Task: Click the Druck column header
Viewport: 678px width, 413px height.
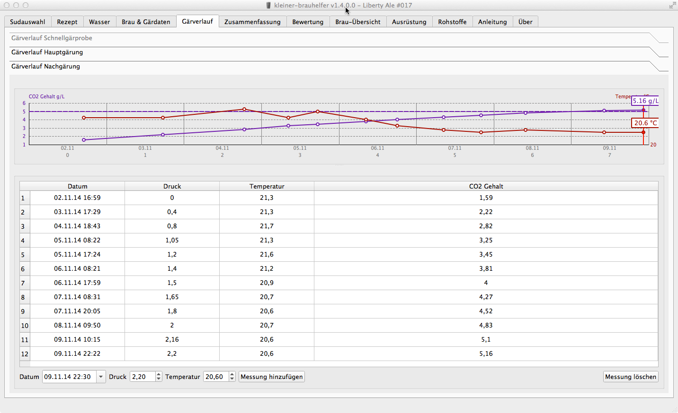Action: tap(172, 186)
